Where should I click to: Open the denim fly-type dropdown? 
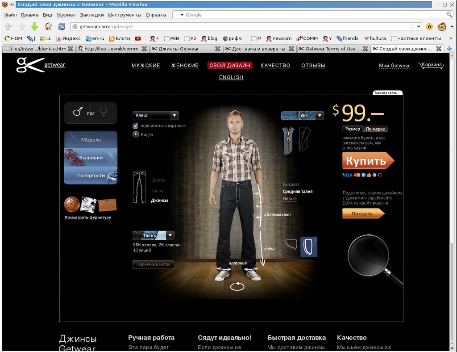tap(303, 116)
